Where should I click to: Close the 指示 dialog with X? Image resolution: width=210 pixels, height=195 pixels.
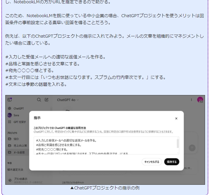point(176,118)
